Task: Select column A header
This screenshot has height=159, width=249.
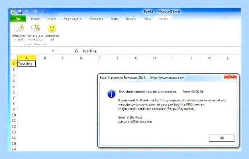Action: click(x=27, y=58)
